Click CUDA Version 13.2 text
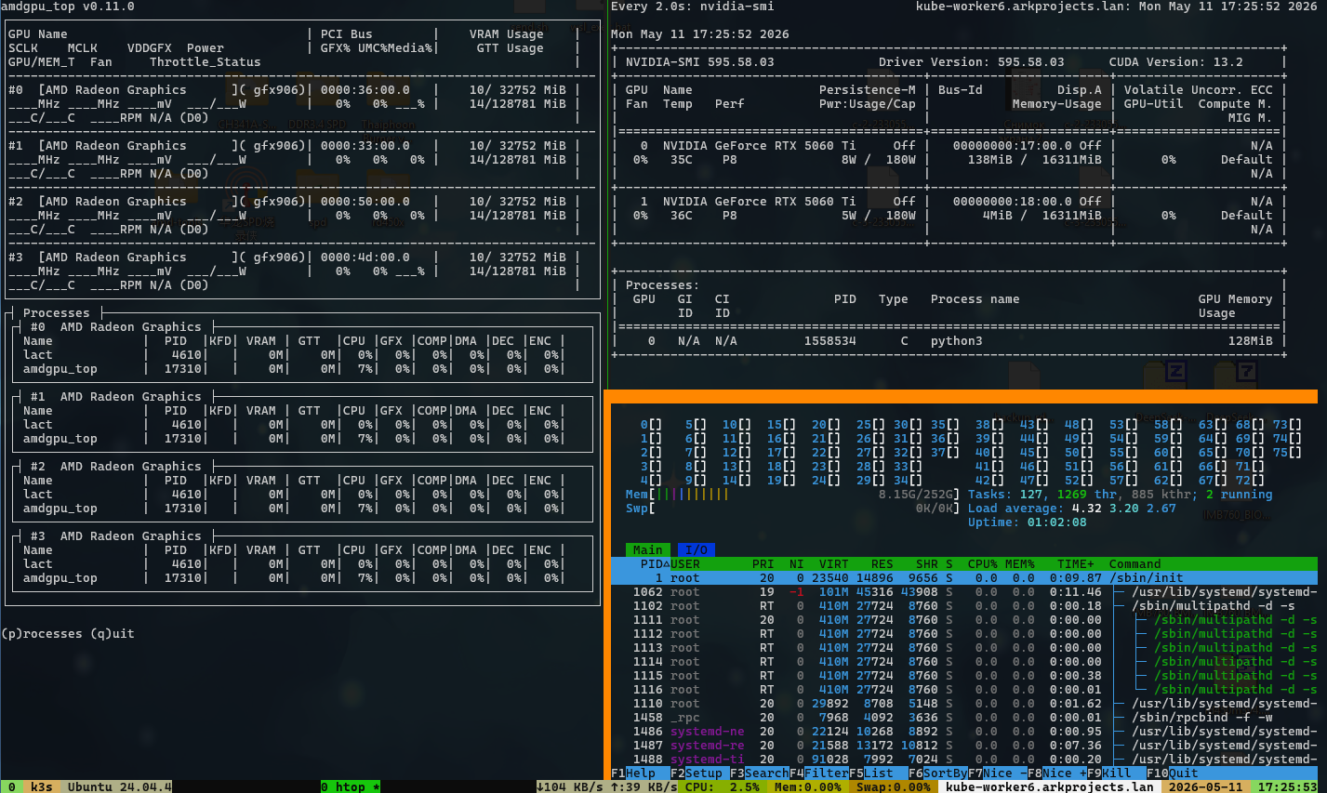 click(x=1176, y=62)
